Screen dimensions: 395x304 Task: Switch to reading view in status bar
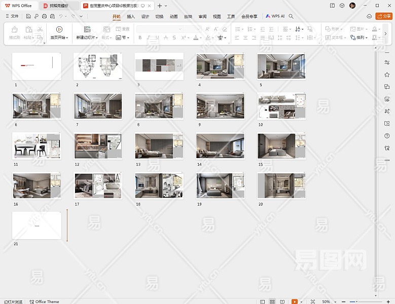coord(283,301)
